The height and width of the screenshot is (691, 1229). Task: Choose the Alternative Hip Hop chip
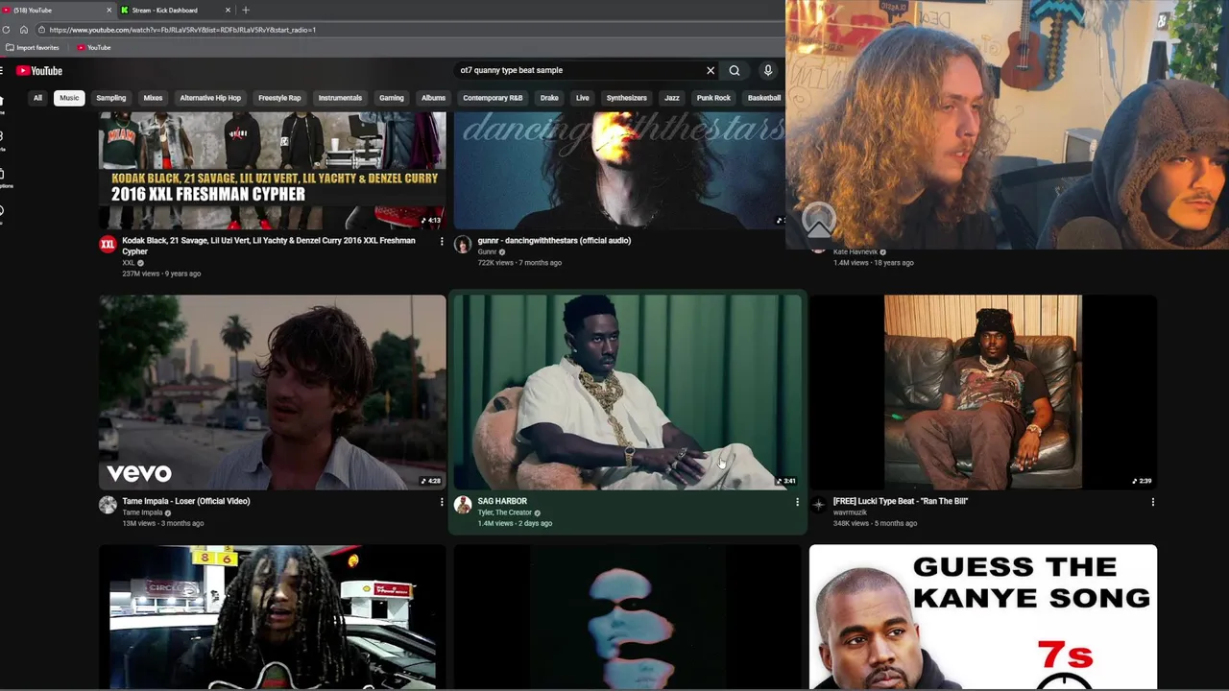(x=210, y=98)
